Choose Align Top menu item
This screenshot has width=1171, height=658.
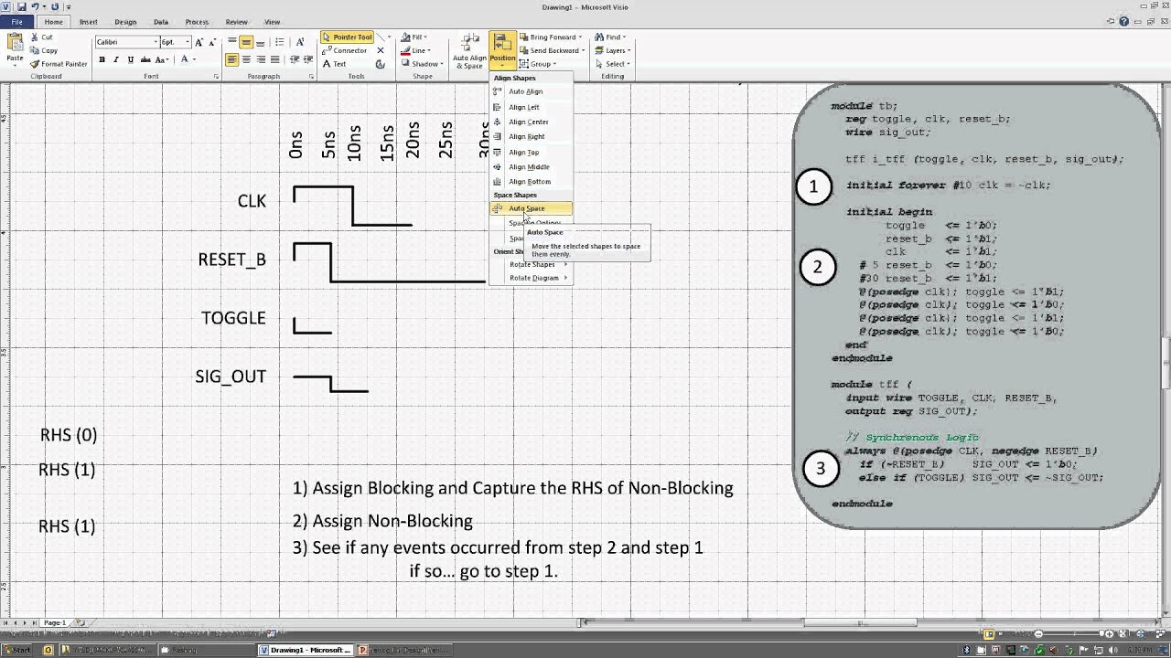click(532, 152)
